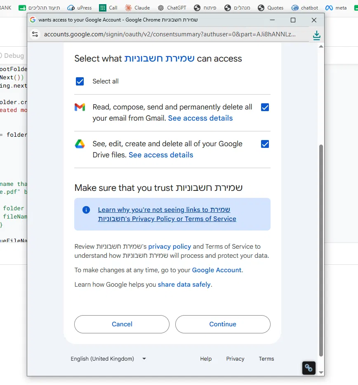Viewport: 358px width, 385px height.
Task: Open the פיתוח bookmark
Action: [x=205, y=8]
